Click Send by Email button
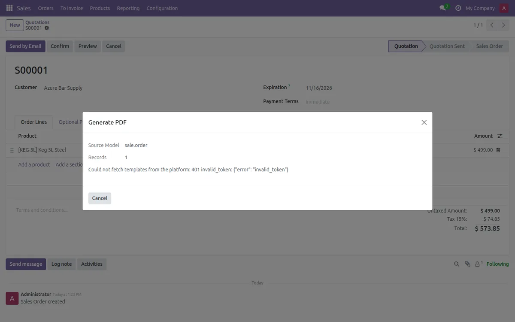The image size is (515, 322). pyautogui.click(x=25, y=46)
